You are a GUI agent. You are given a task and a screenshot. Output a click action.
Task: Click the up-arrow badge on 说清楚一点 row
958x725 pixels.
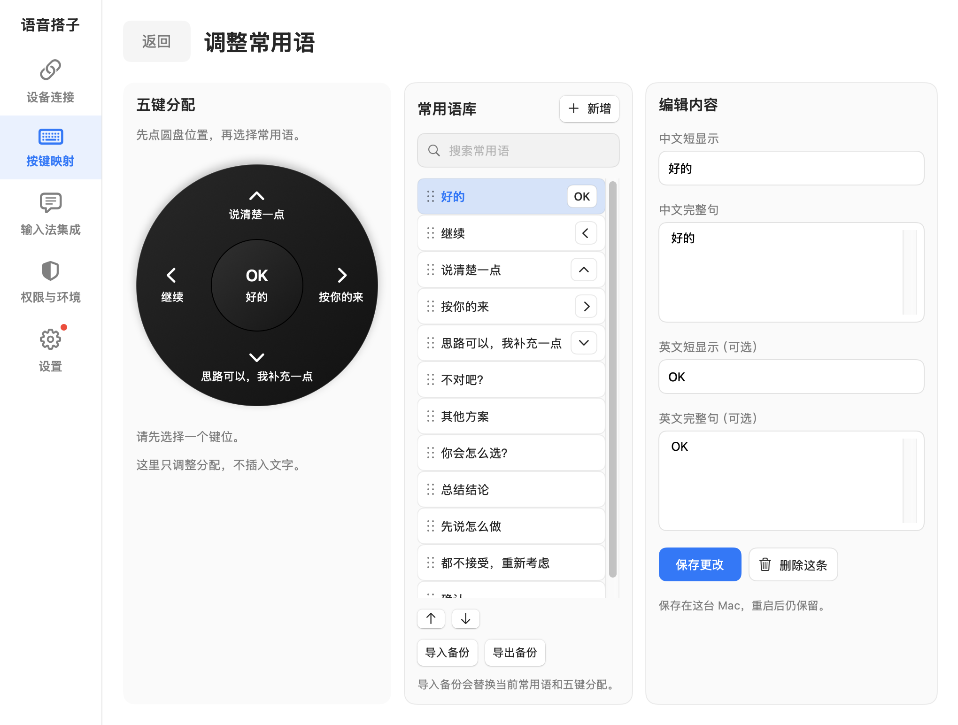(584, 270)
